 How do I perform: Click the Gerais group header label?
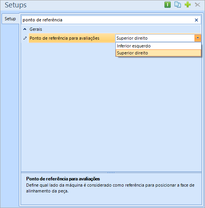click(35, 29)
